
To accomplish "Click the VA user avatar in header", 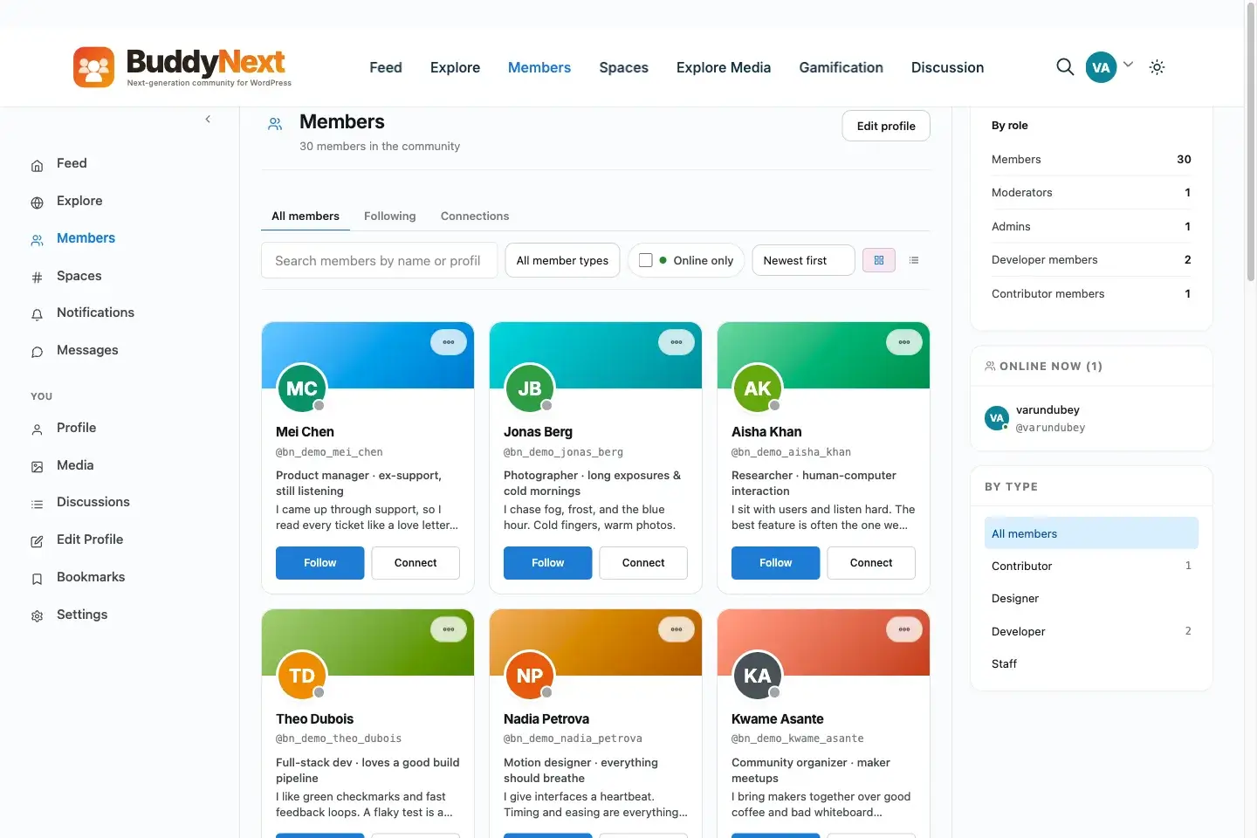I will point(1101,67).
